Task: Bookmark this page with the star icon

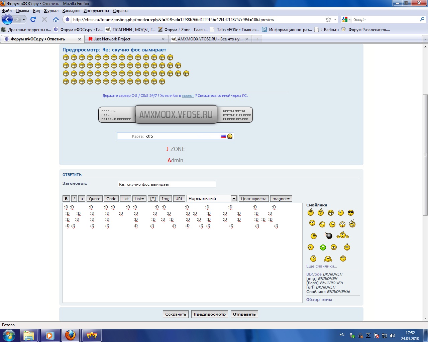Action: pos(328,19)
